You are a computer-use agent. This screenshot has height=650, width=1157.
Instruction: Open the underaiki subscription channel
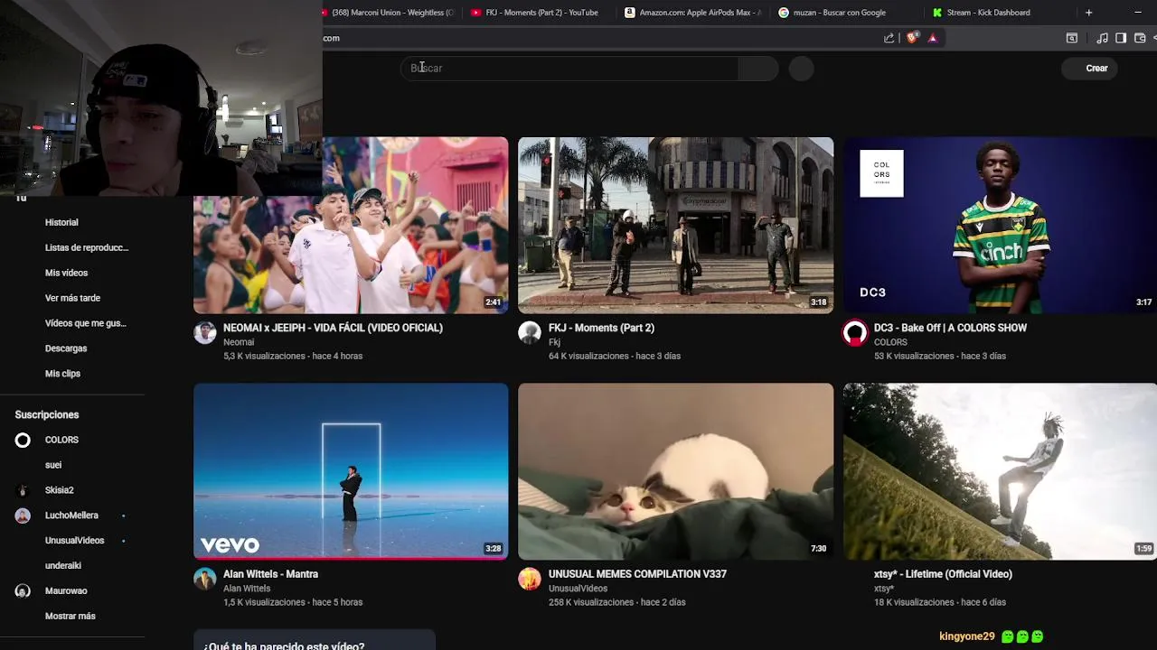click(x=63, y=566)
